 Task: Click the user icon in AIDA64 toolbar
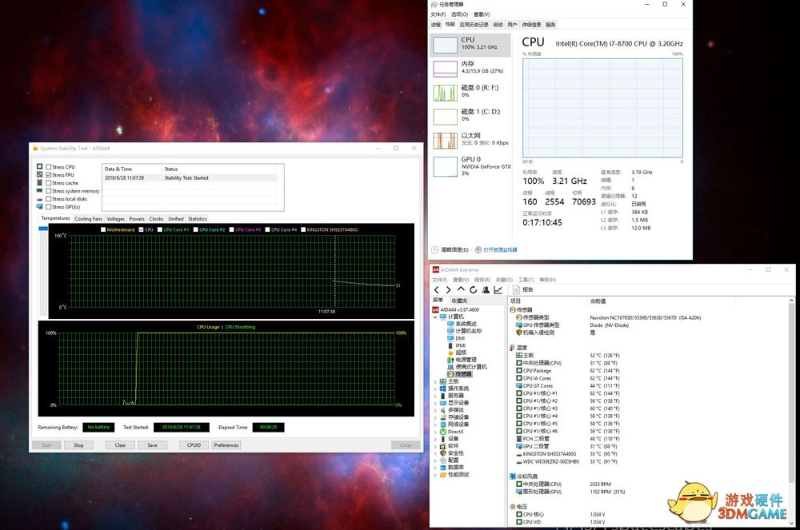[x=486, y=290]
